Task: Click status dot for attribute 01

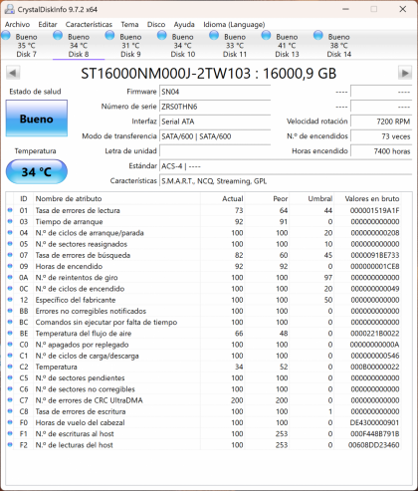Action: coord(10,210)
